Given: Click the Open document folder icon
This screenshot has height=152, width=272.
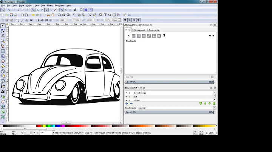Looking at the screenshot, I should [x=7, y=15].
